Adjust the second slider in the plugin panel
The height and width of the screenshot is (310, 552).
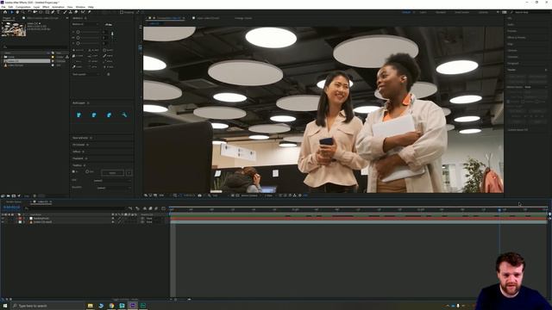point(88,38)
